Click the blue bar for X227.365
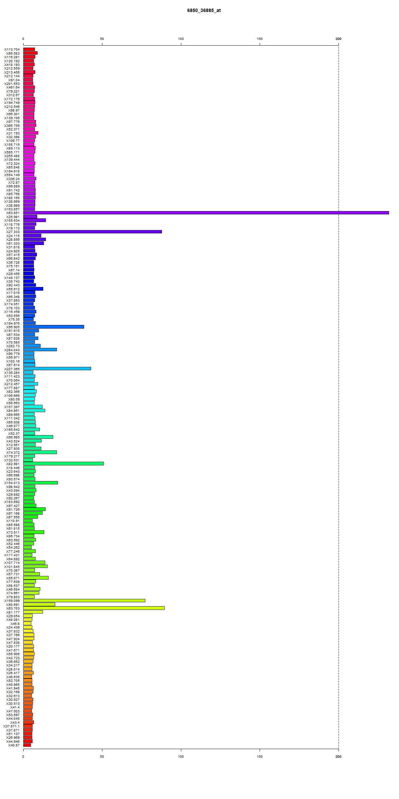The image size is (399, 799). (57, 369)
